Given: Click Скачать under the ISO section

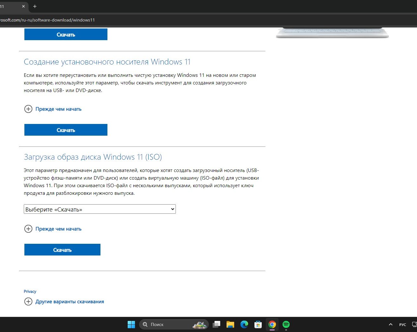Looking at the screenshot, I should tap(62, 250).
